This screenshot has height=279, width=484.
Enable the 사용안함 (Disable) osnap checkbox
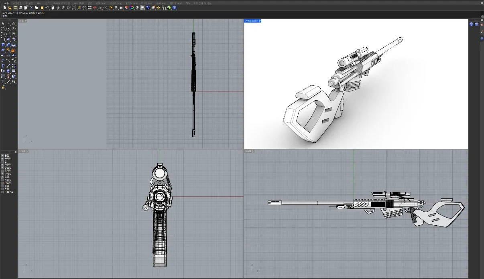[x=2, y=192]
